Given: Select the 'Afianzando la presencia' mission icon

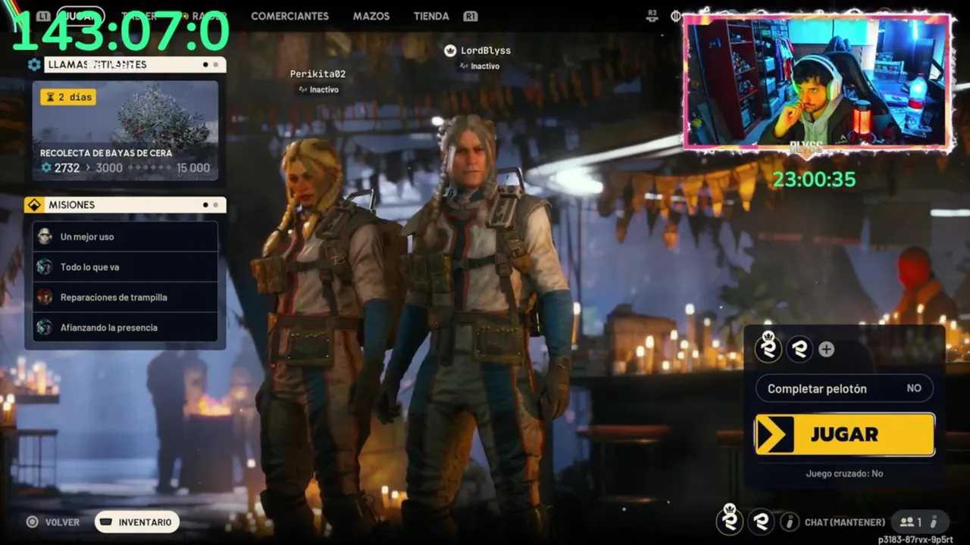Looking at the screenshot, I should click(45, 327).
